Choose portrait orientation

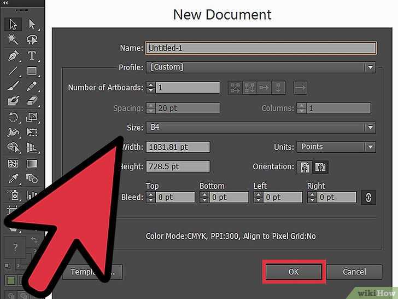[x=305, y=168]
